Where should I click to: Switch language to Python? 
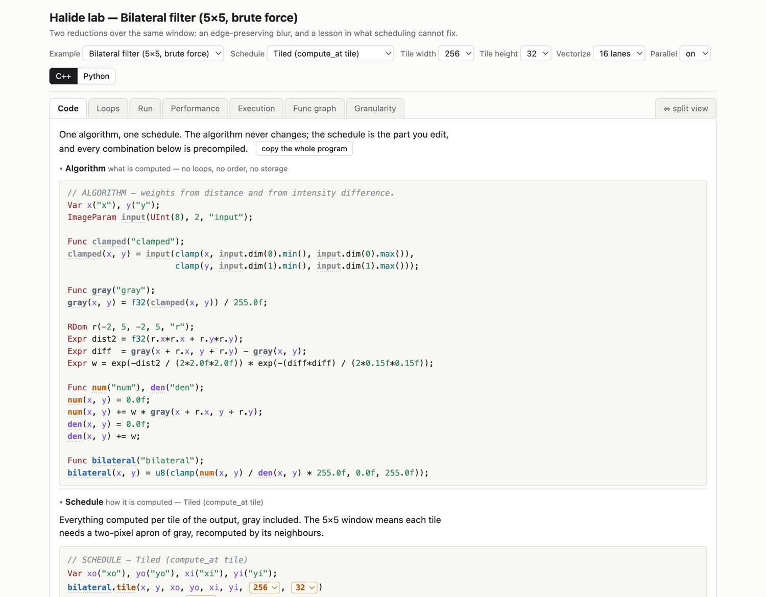(97, 76)
